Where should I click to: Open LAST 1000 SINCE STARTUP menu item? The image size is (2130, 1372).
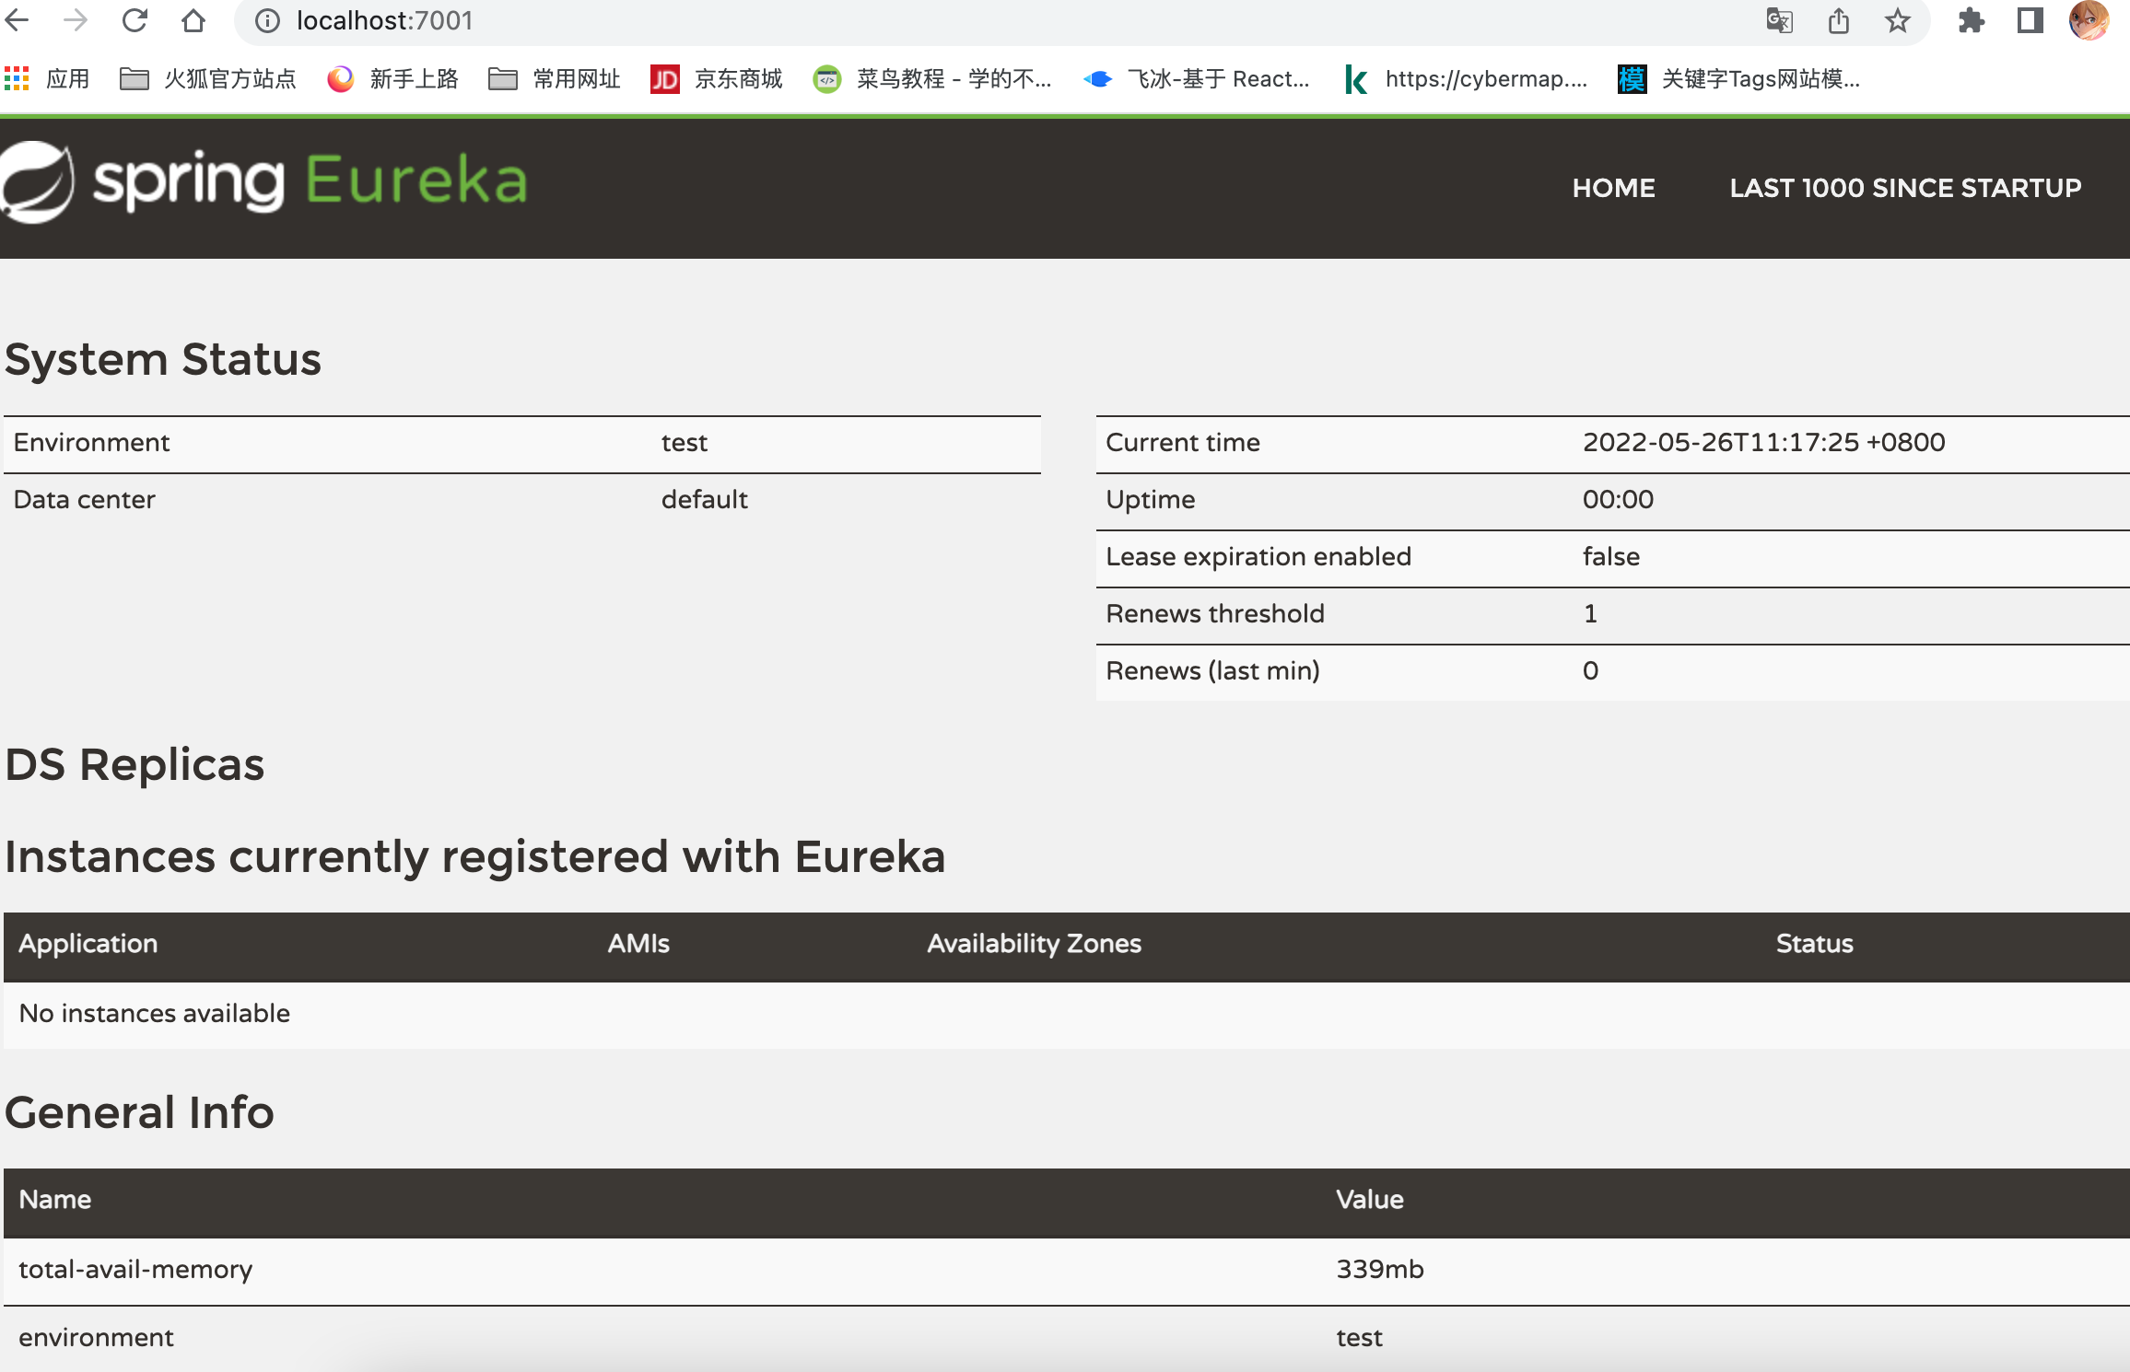tap(1905, 188)
